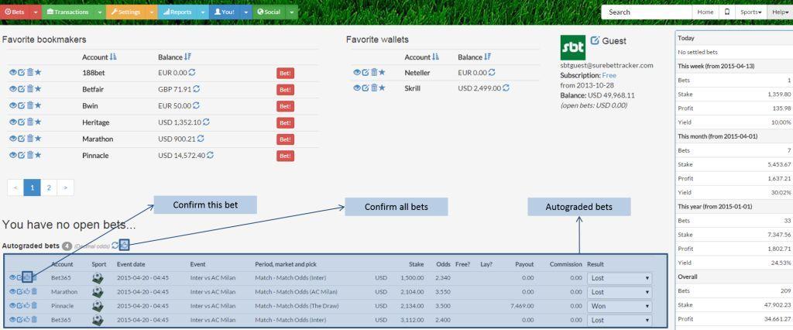Confirm the Marathon AC Milan bet
The width and height of the screenshot is (793, 330).
(27, 291)
